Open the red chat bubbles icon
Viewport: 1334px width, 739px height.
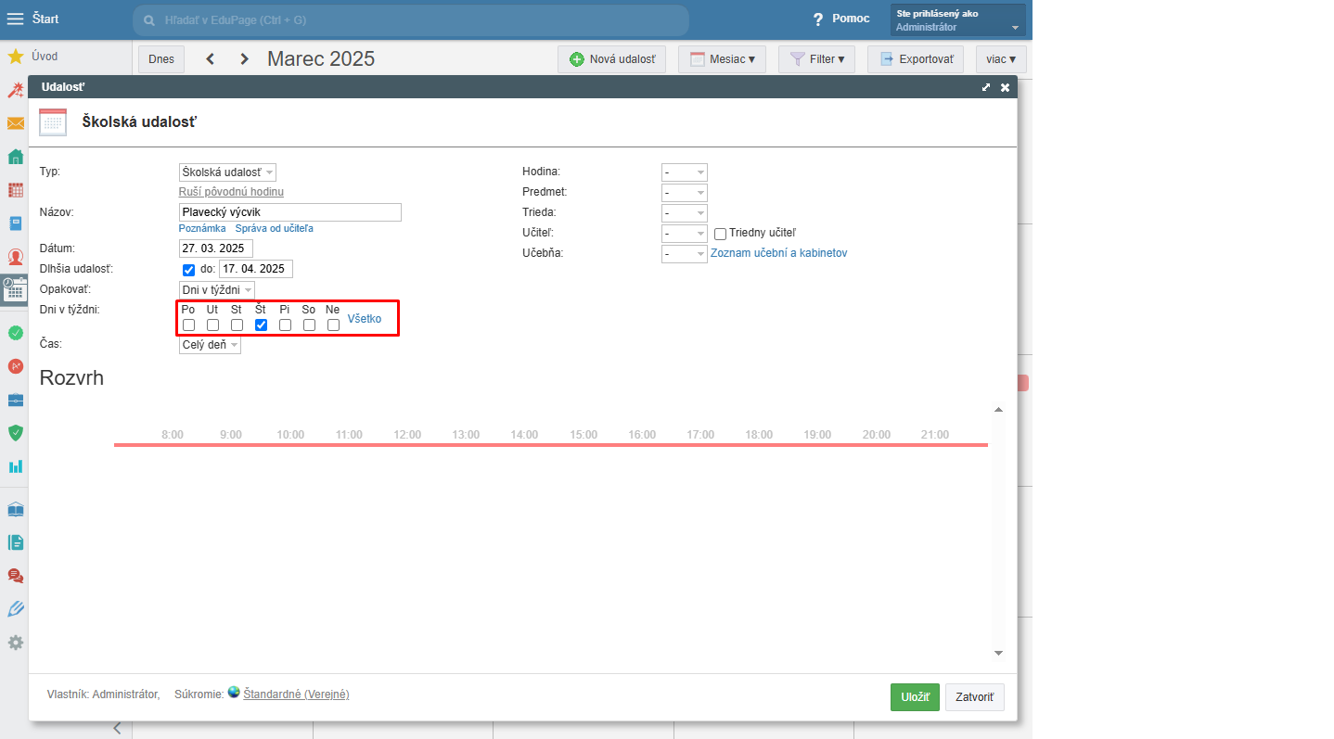(15, 576)
